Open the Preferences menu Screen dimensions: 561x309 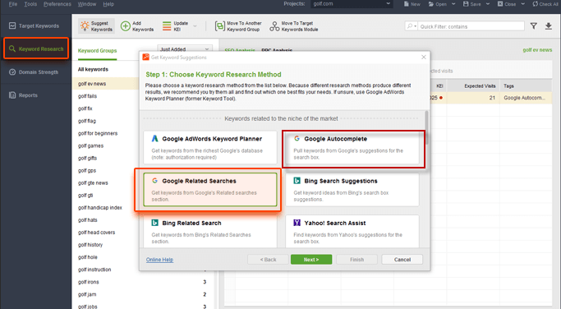pyautogui.click(x=57, y=4)
